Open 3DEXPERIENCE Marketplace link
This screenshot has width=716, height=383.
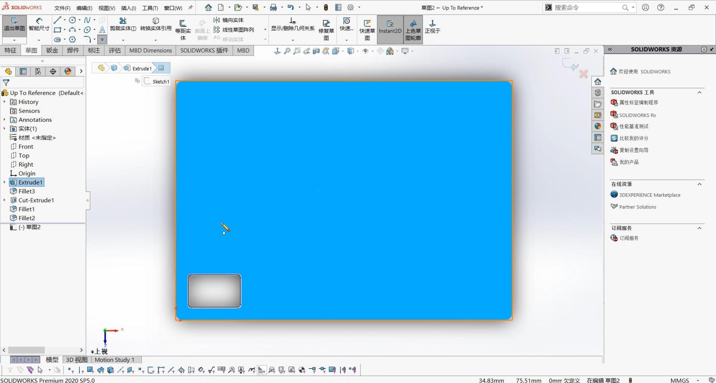(649, 195)
